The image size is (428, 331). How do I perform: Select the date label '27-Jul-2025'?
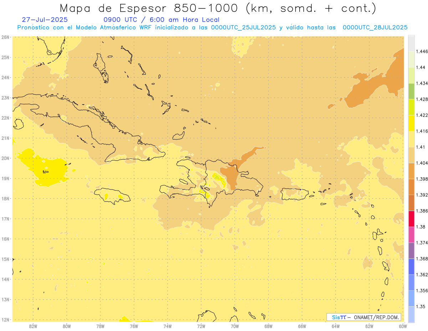[x=45, y=20]
